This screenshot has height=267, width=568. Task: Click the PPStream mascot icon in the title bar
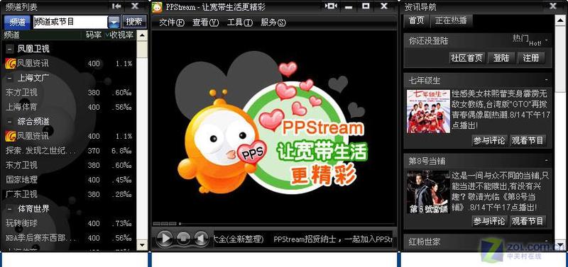(x=157, y=7)
